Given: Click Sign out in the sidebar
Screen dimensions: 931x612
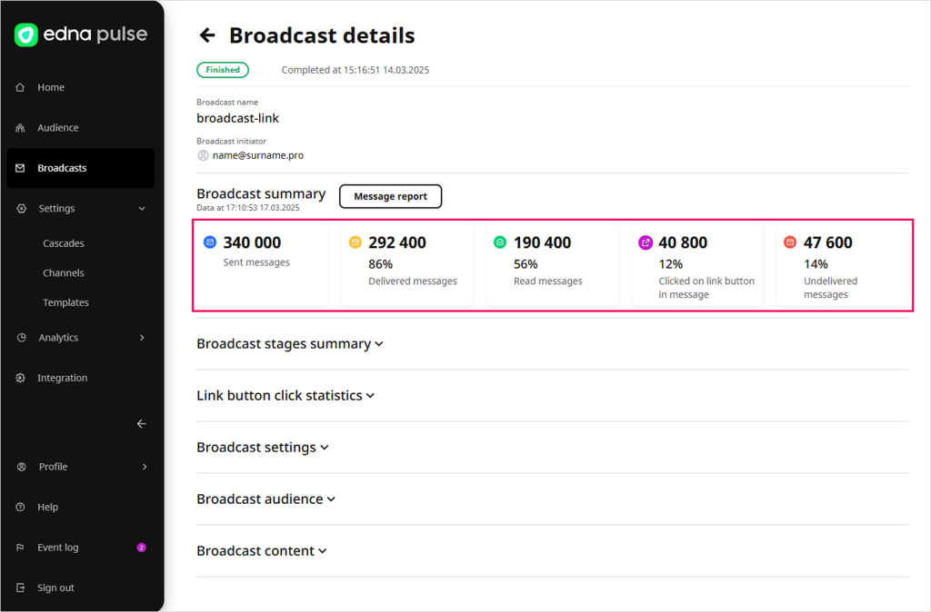Looking at the screenshot, I should pos(55,587).
